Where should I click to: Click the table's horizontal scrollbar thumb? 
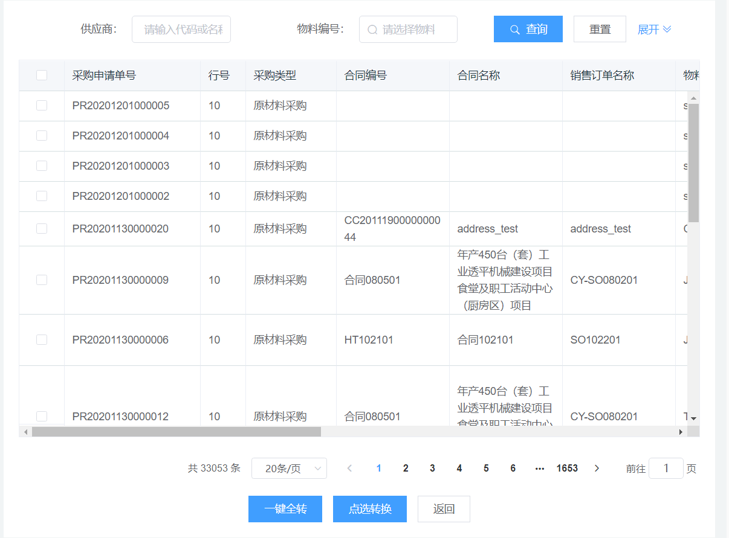(x=176, y=432)
